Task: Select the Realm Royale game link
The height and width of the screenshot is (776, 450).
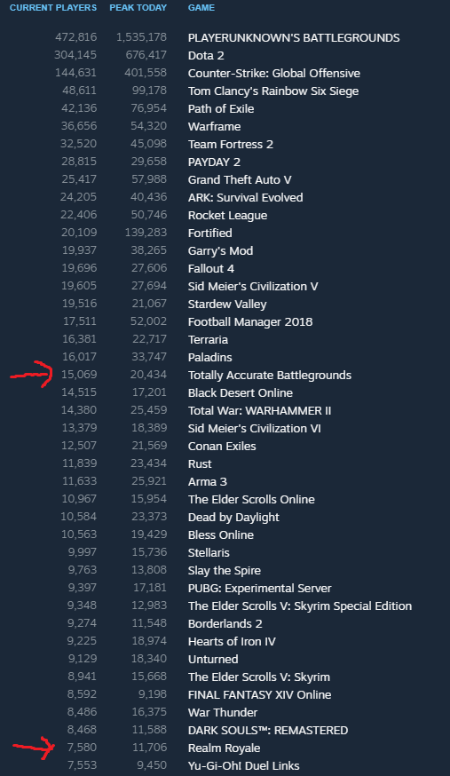Action: pyautogui.click(x=224, y=748)
